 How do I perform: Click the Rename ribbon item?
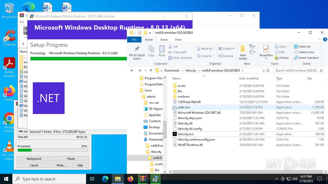(x=226, y=56)
